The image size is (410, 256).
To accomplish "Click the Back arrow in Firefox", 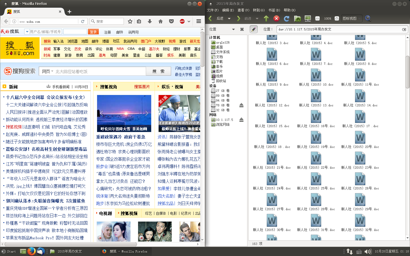I will (x=6, y=21).
